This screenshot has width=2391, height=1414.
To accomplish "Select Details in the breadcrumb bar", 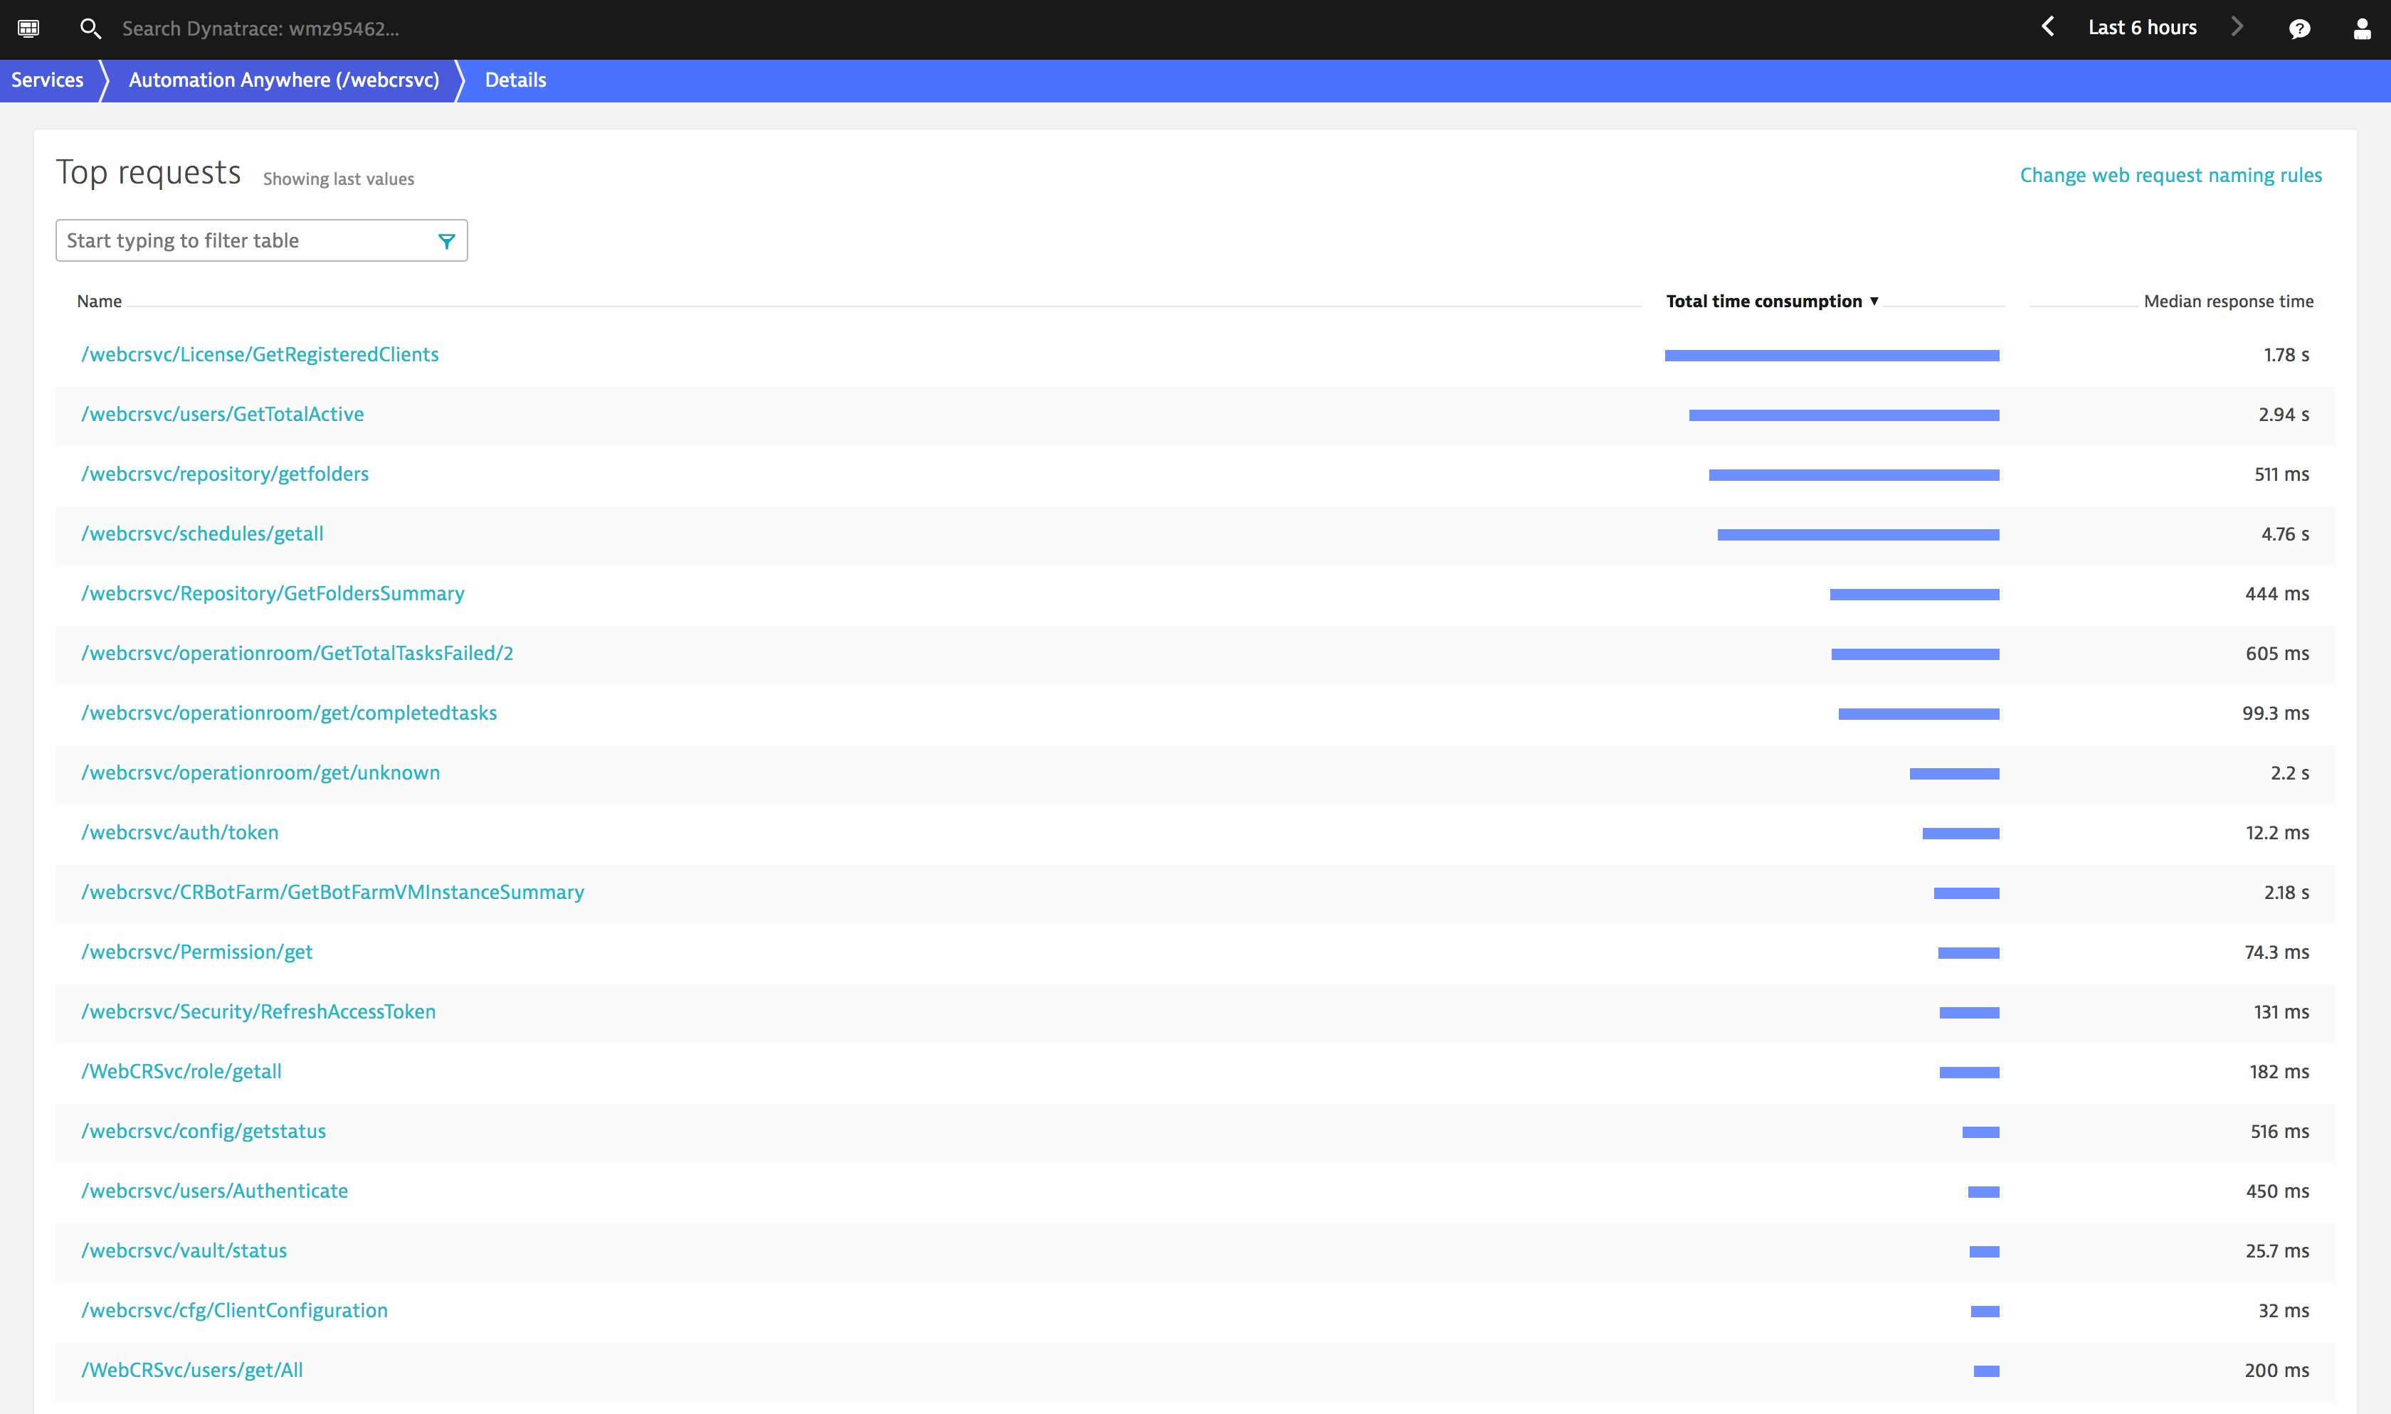I will (x=514, y=79).
